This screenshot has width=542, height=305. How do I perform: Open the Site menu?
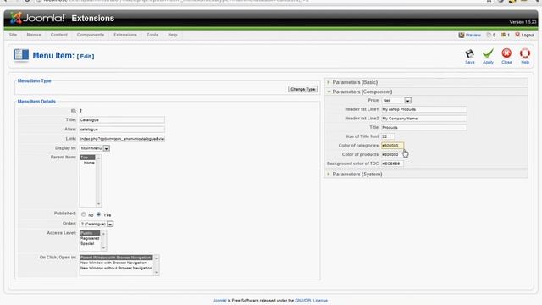pos(14,35)
